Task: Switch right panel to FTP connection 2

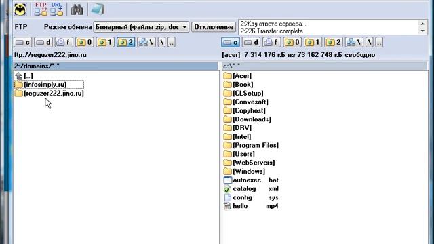Action: [334, 42]
